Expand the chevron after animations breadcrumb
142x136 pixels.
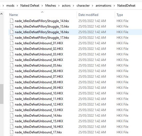pyautogui.click(x=114, y=6)
